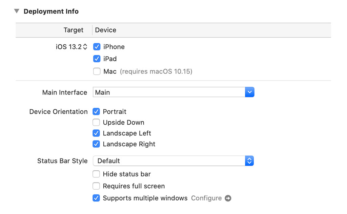This screenshot has width=347, height=214.
Task: Disable Supports multiple windows
Action: (96, 198)
